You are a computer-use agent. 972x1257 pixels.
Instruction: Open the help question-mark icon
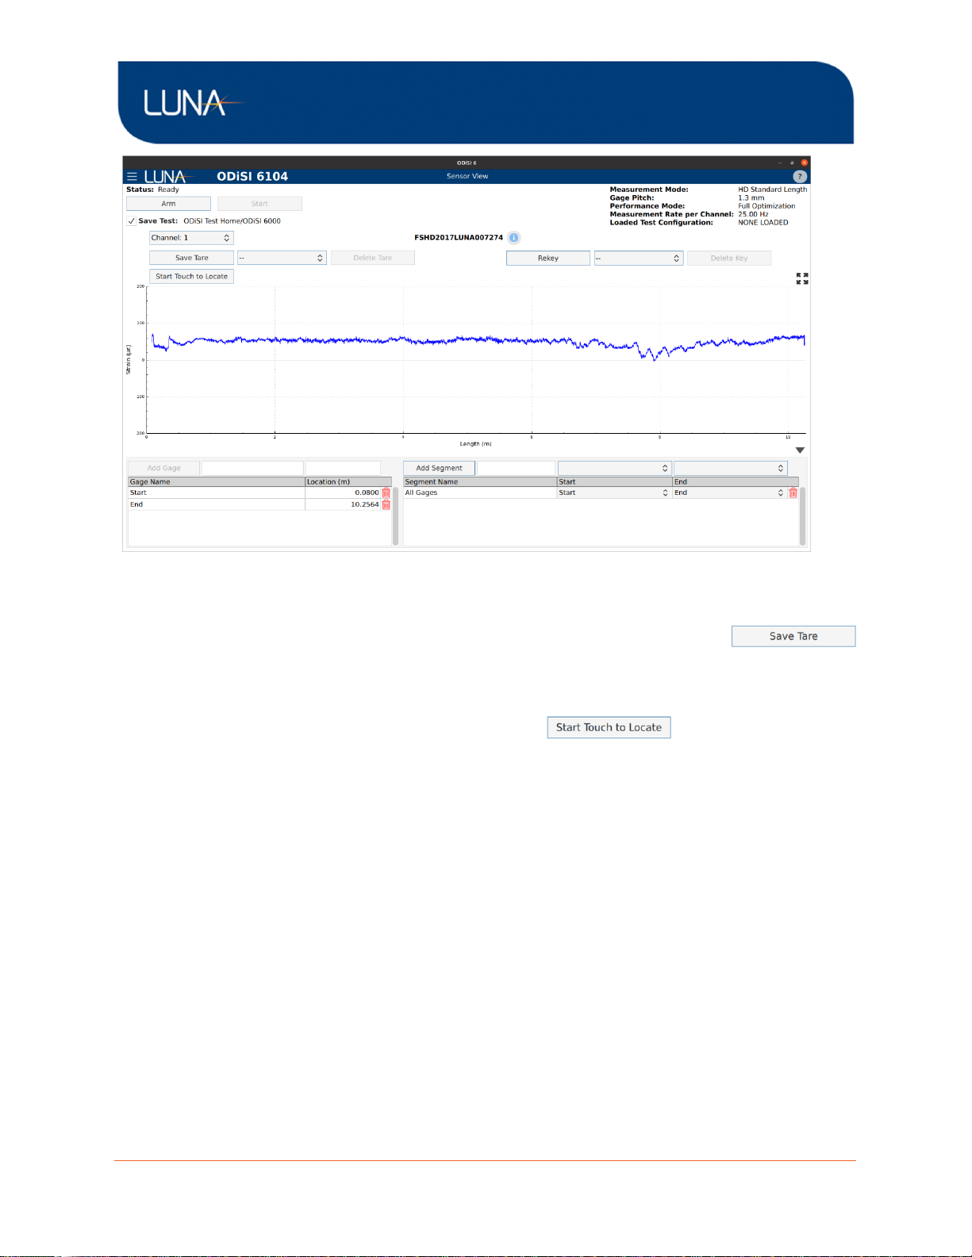click(800, 177)
